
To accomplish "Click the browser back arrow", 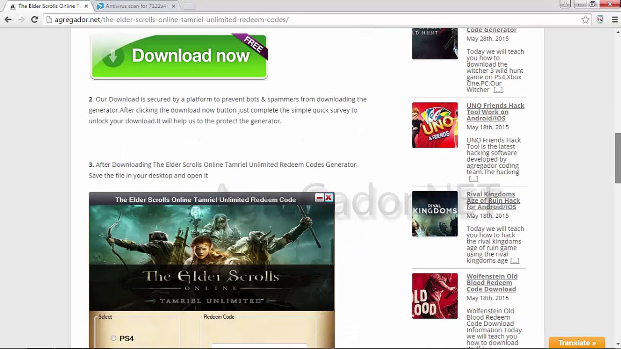I will 8,20.
